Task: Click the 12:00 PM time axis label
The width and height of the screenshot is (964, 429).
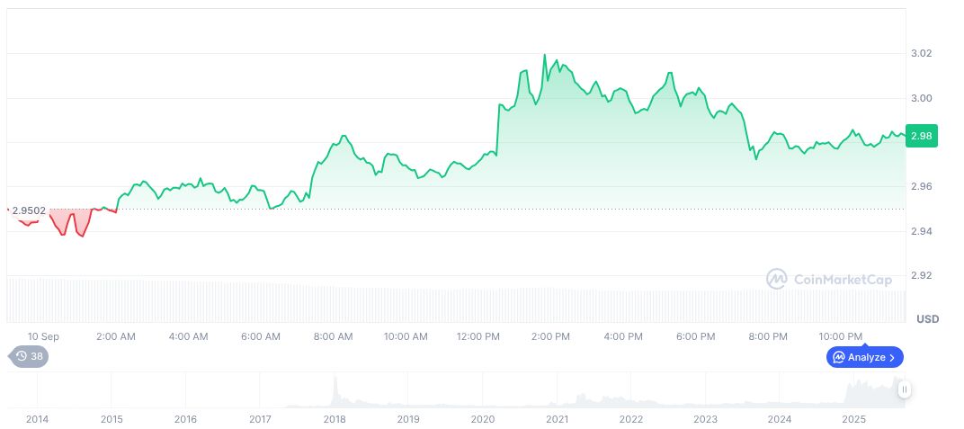Action: (478, 336)
